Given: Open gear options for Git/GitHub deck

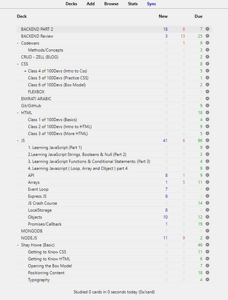Looking at the screenshot, I should 208,106.
